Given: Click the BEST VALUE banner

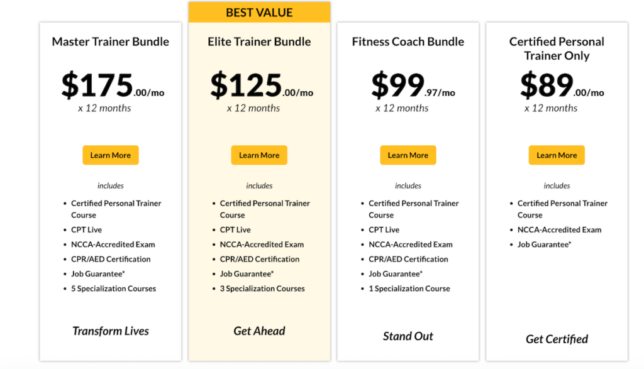Looking at the screenshot, I should 259,12.
